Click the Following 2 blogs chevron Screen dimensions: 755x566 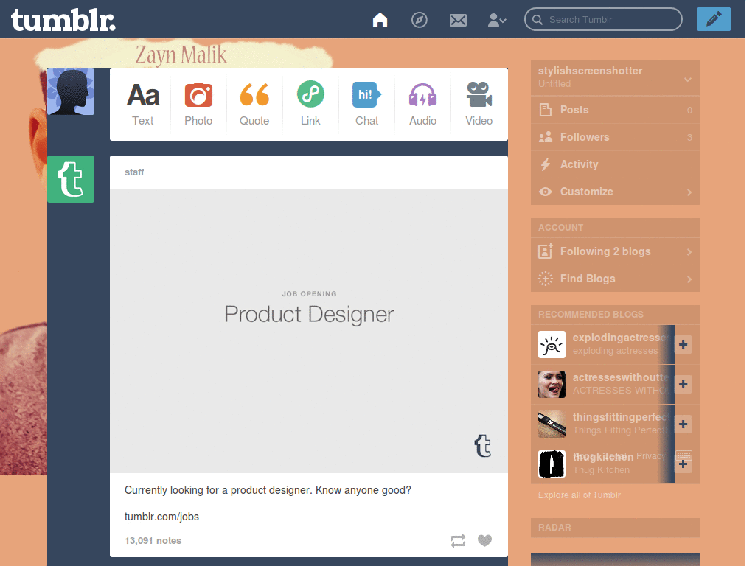(689, 252)
